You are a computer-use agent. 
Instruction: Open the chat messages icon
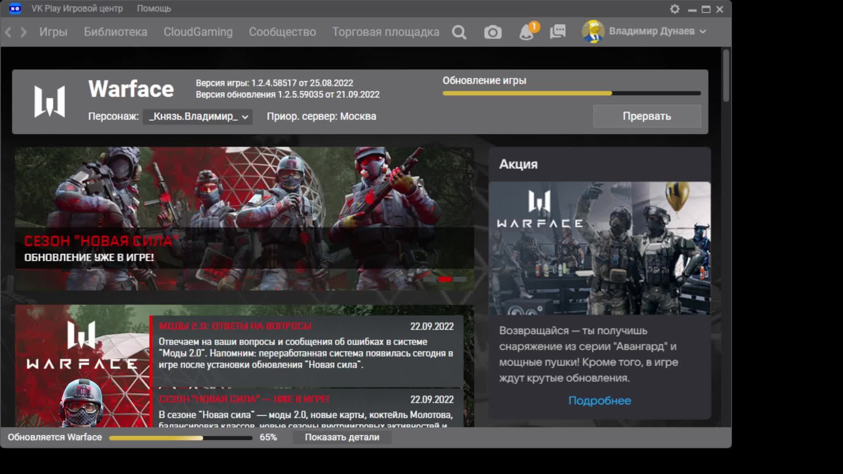pos(558,32)
